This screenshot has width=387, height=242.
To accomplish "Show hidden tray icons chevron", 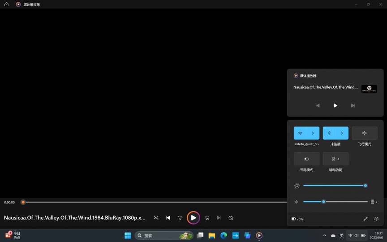I will [325, 236].
